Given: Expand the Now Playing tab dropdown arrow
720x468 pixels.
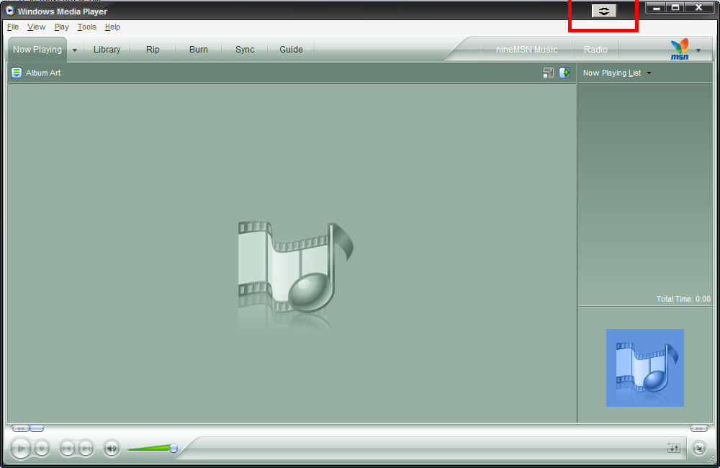Looking at the screenshot, I should [x=75, y=50].
